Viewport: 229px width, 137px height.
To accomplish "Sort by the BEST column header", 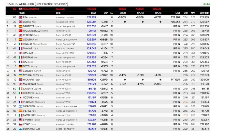I will pyautogui.click(x=93, y=13).
